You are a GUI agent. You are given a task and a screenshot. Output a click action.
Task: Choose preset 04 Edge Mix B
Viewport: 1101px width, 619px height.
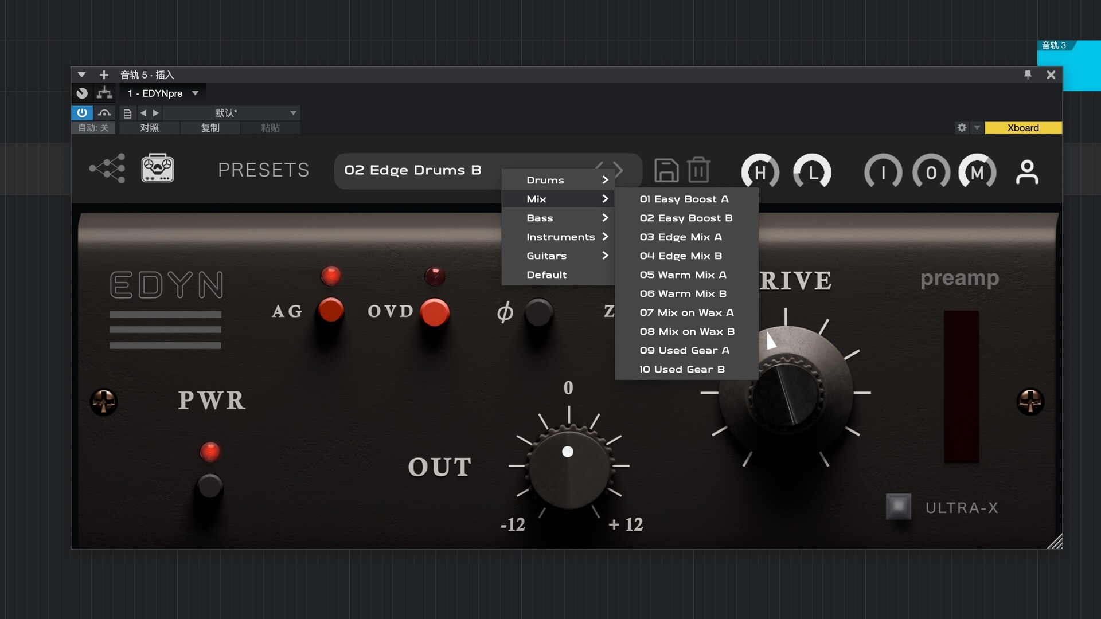click(686, 256)
